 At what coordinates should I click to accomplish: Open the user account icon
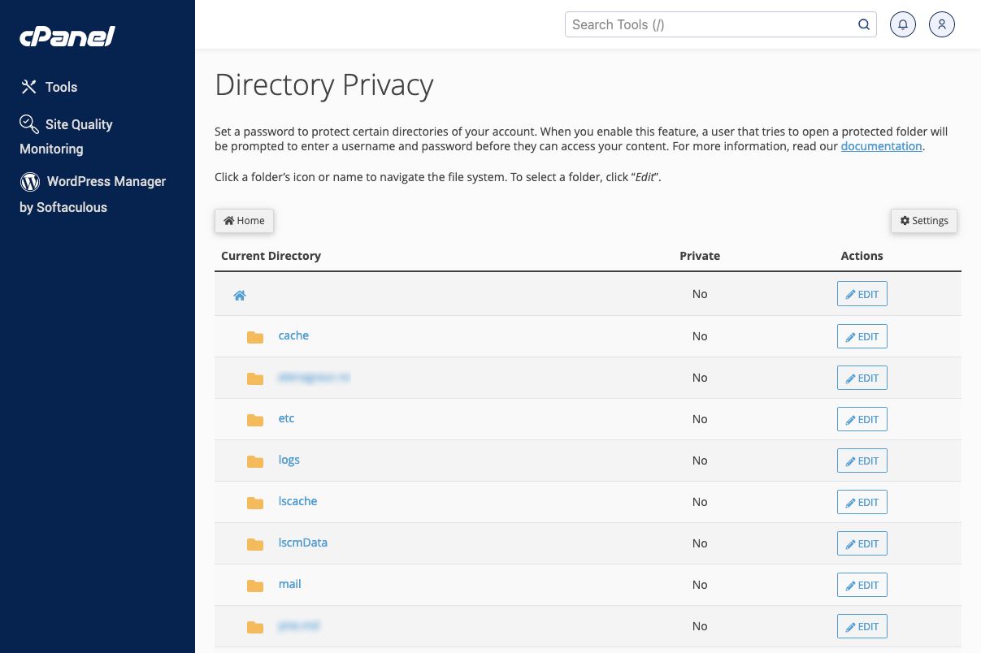[942, 24]
